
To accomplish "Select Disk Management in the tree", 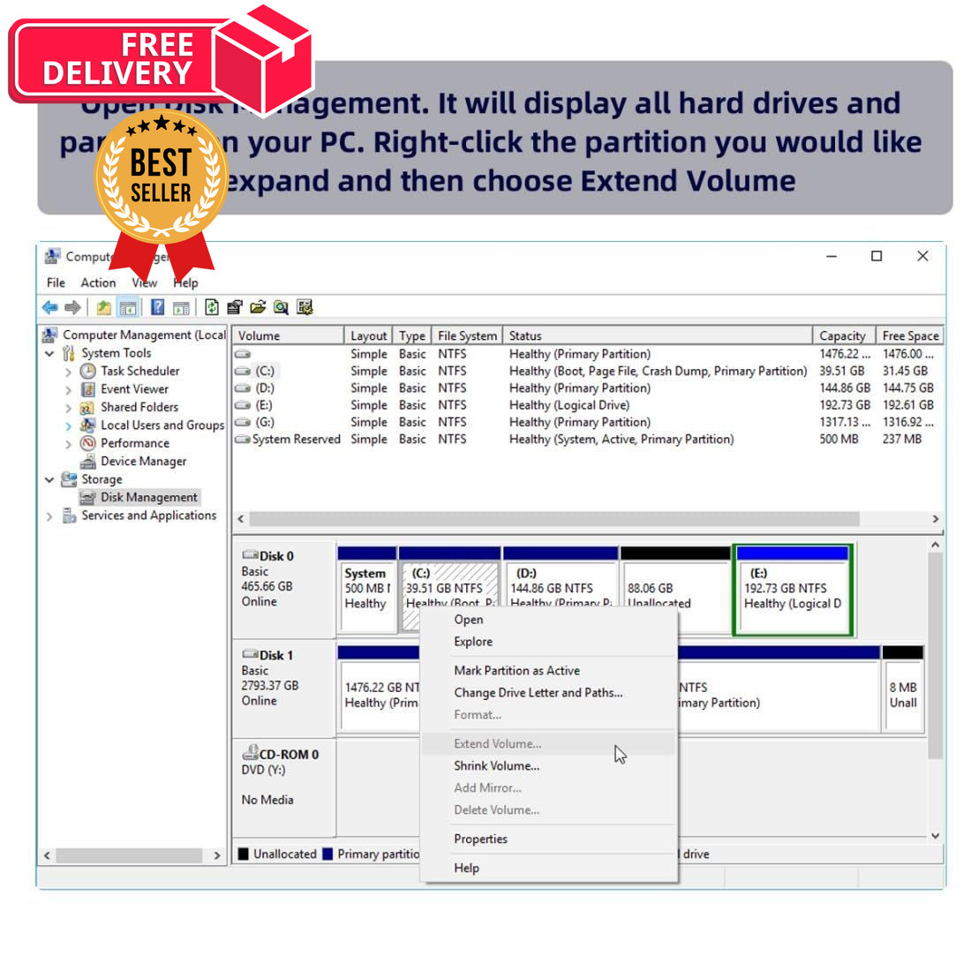I will click(x=148, y=497).
